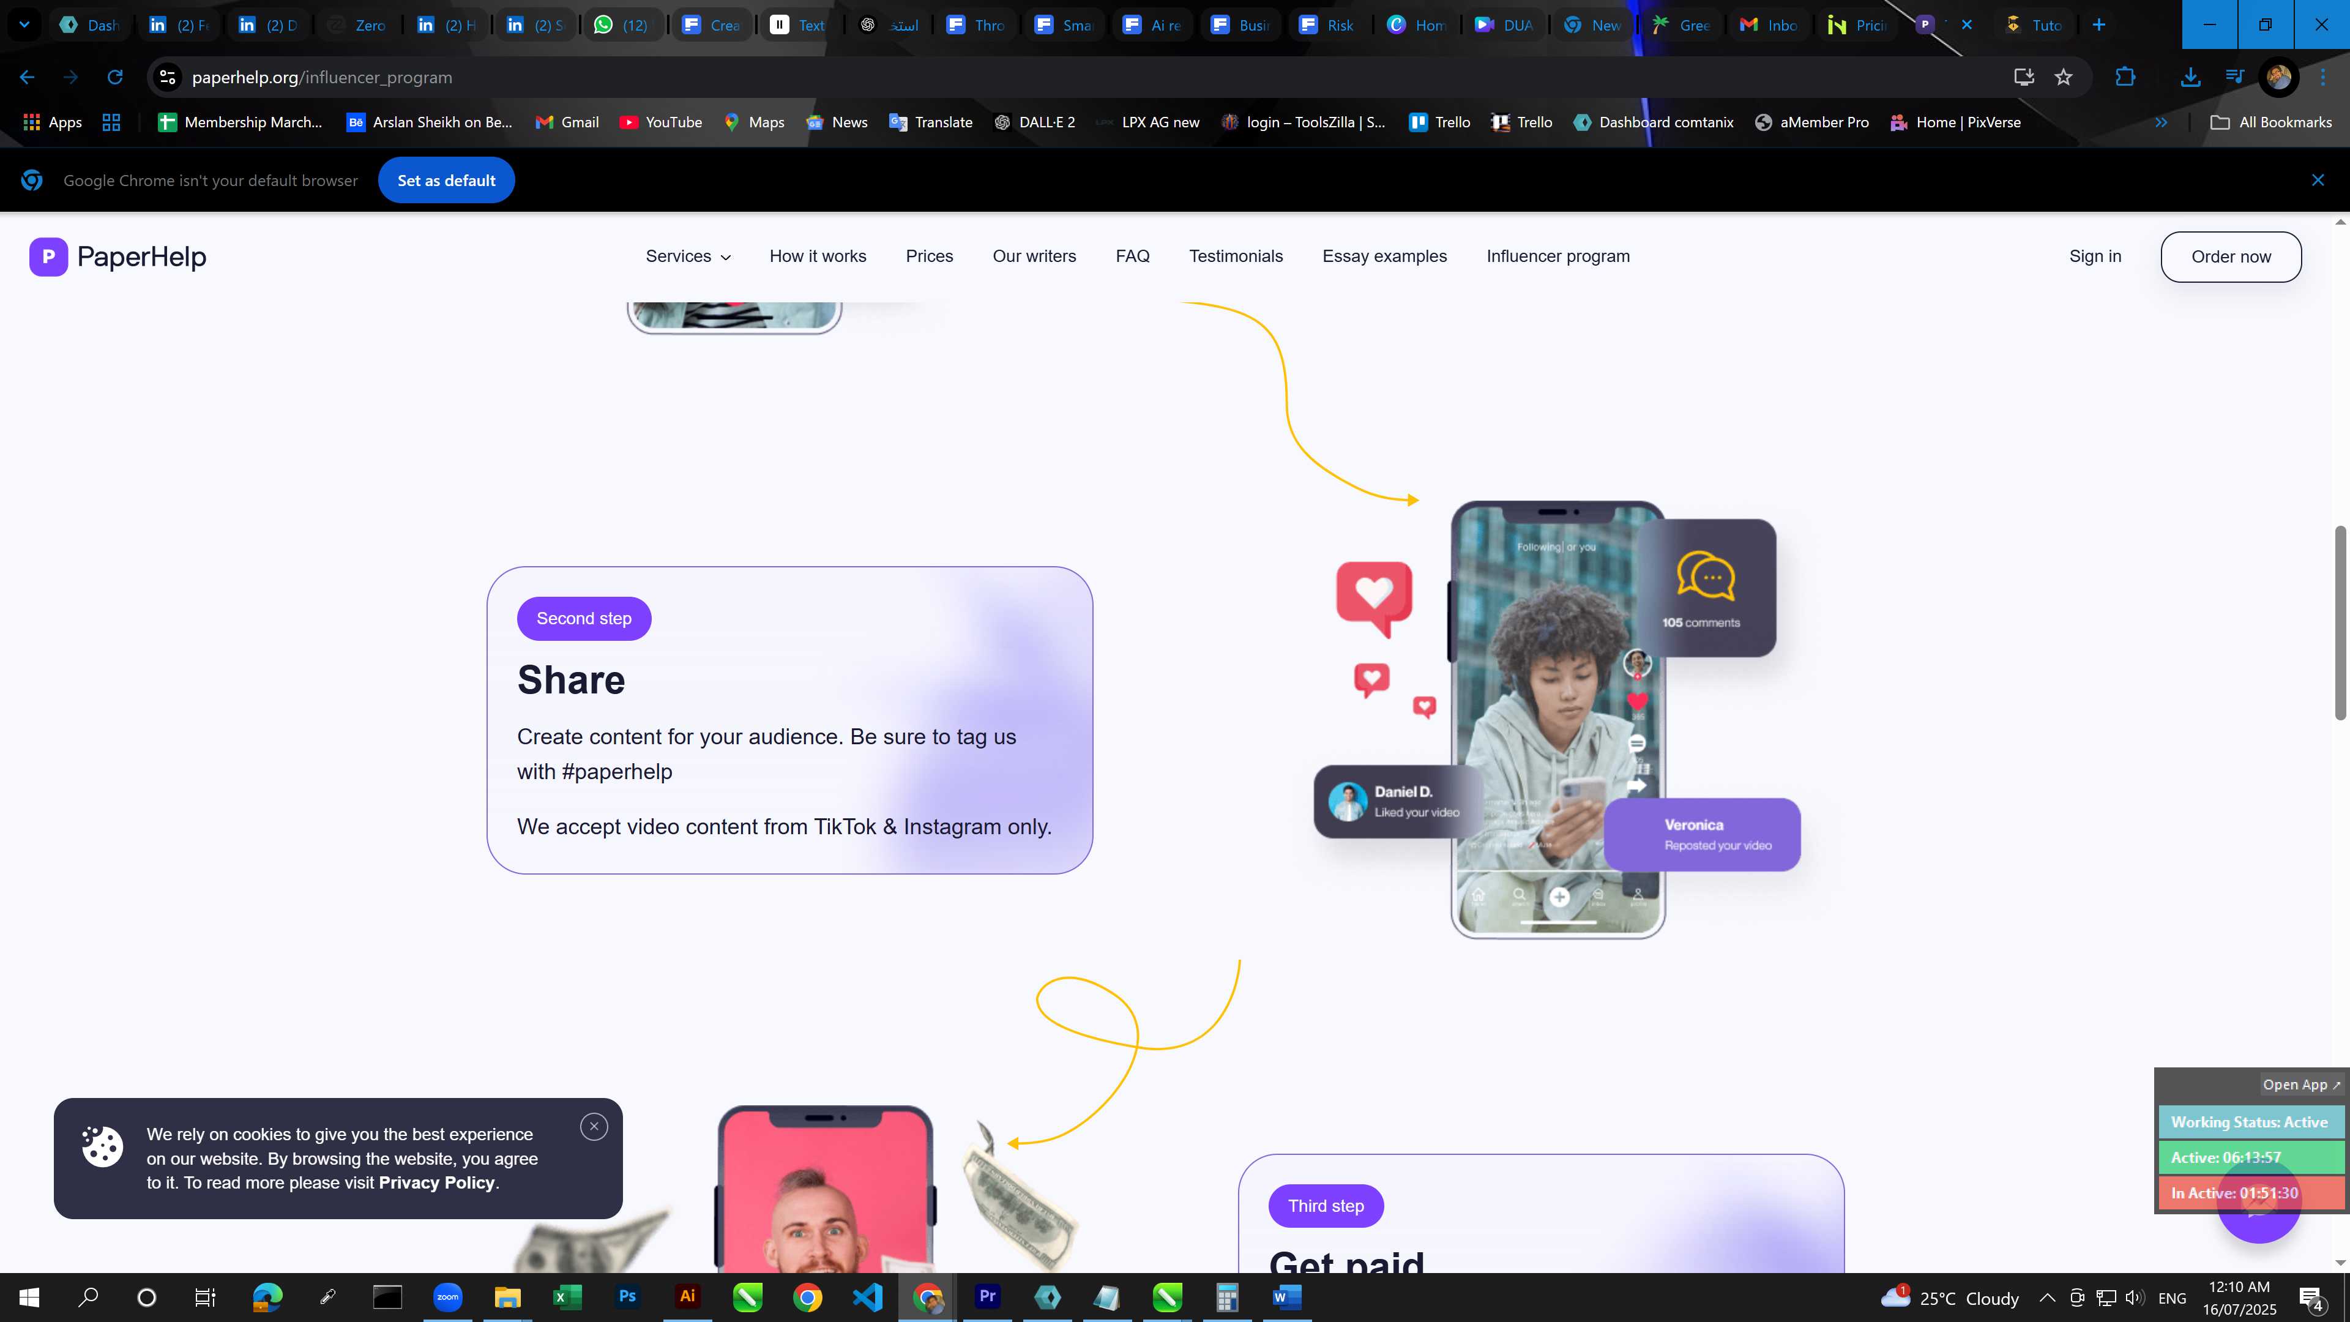Switch to the Tuto tab
The height and width of the screenshot is (1322, 2350).
pyautogui.click(x=2034, y=24)
